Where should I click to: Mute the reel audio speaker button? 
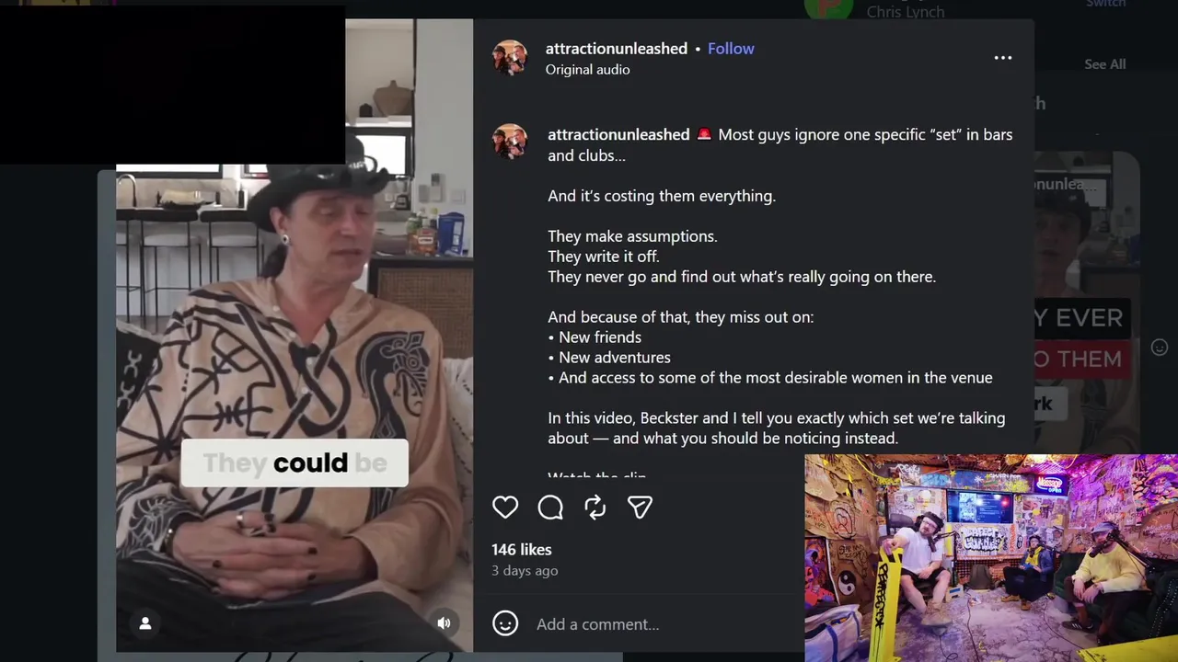444,623
